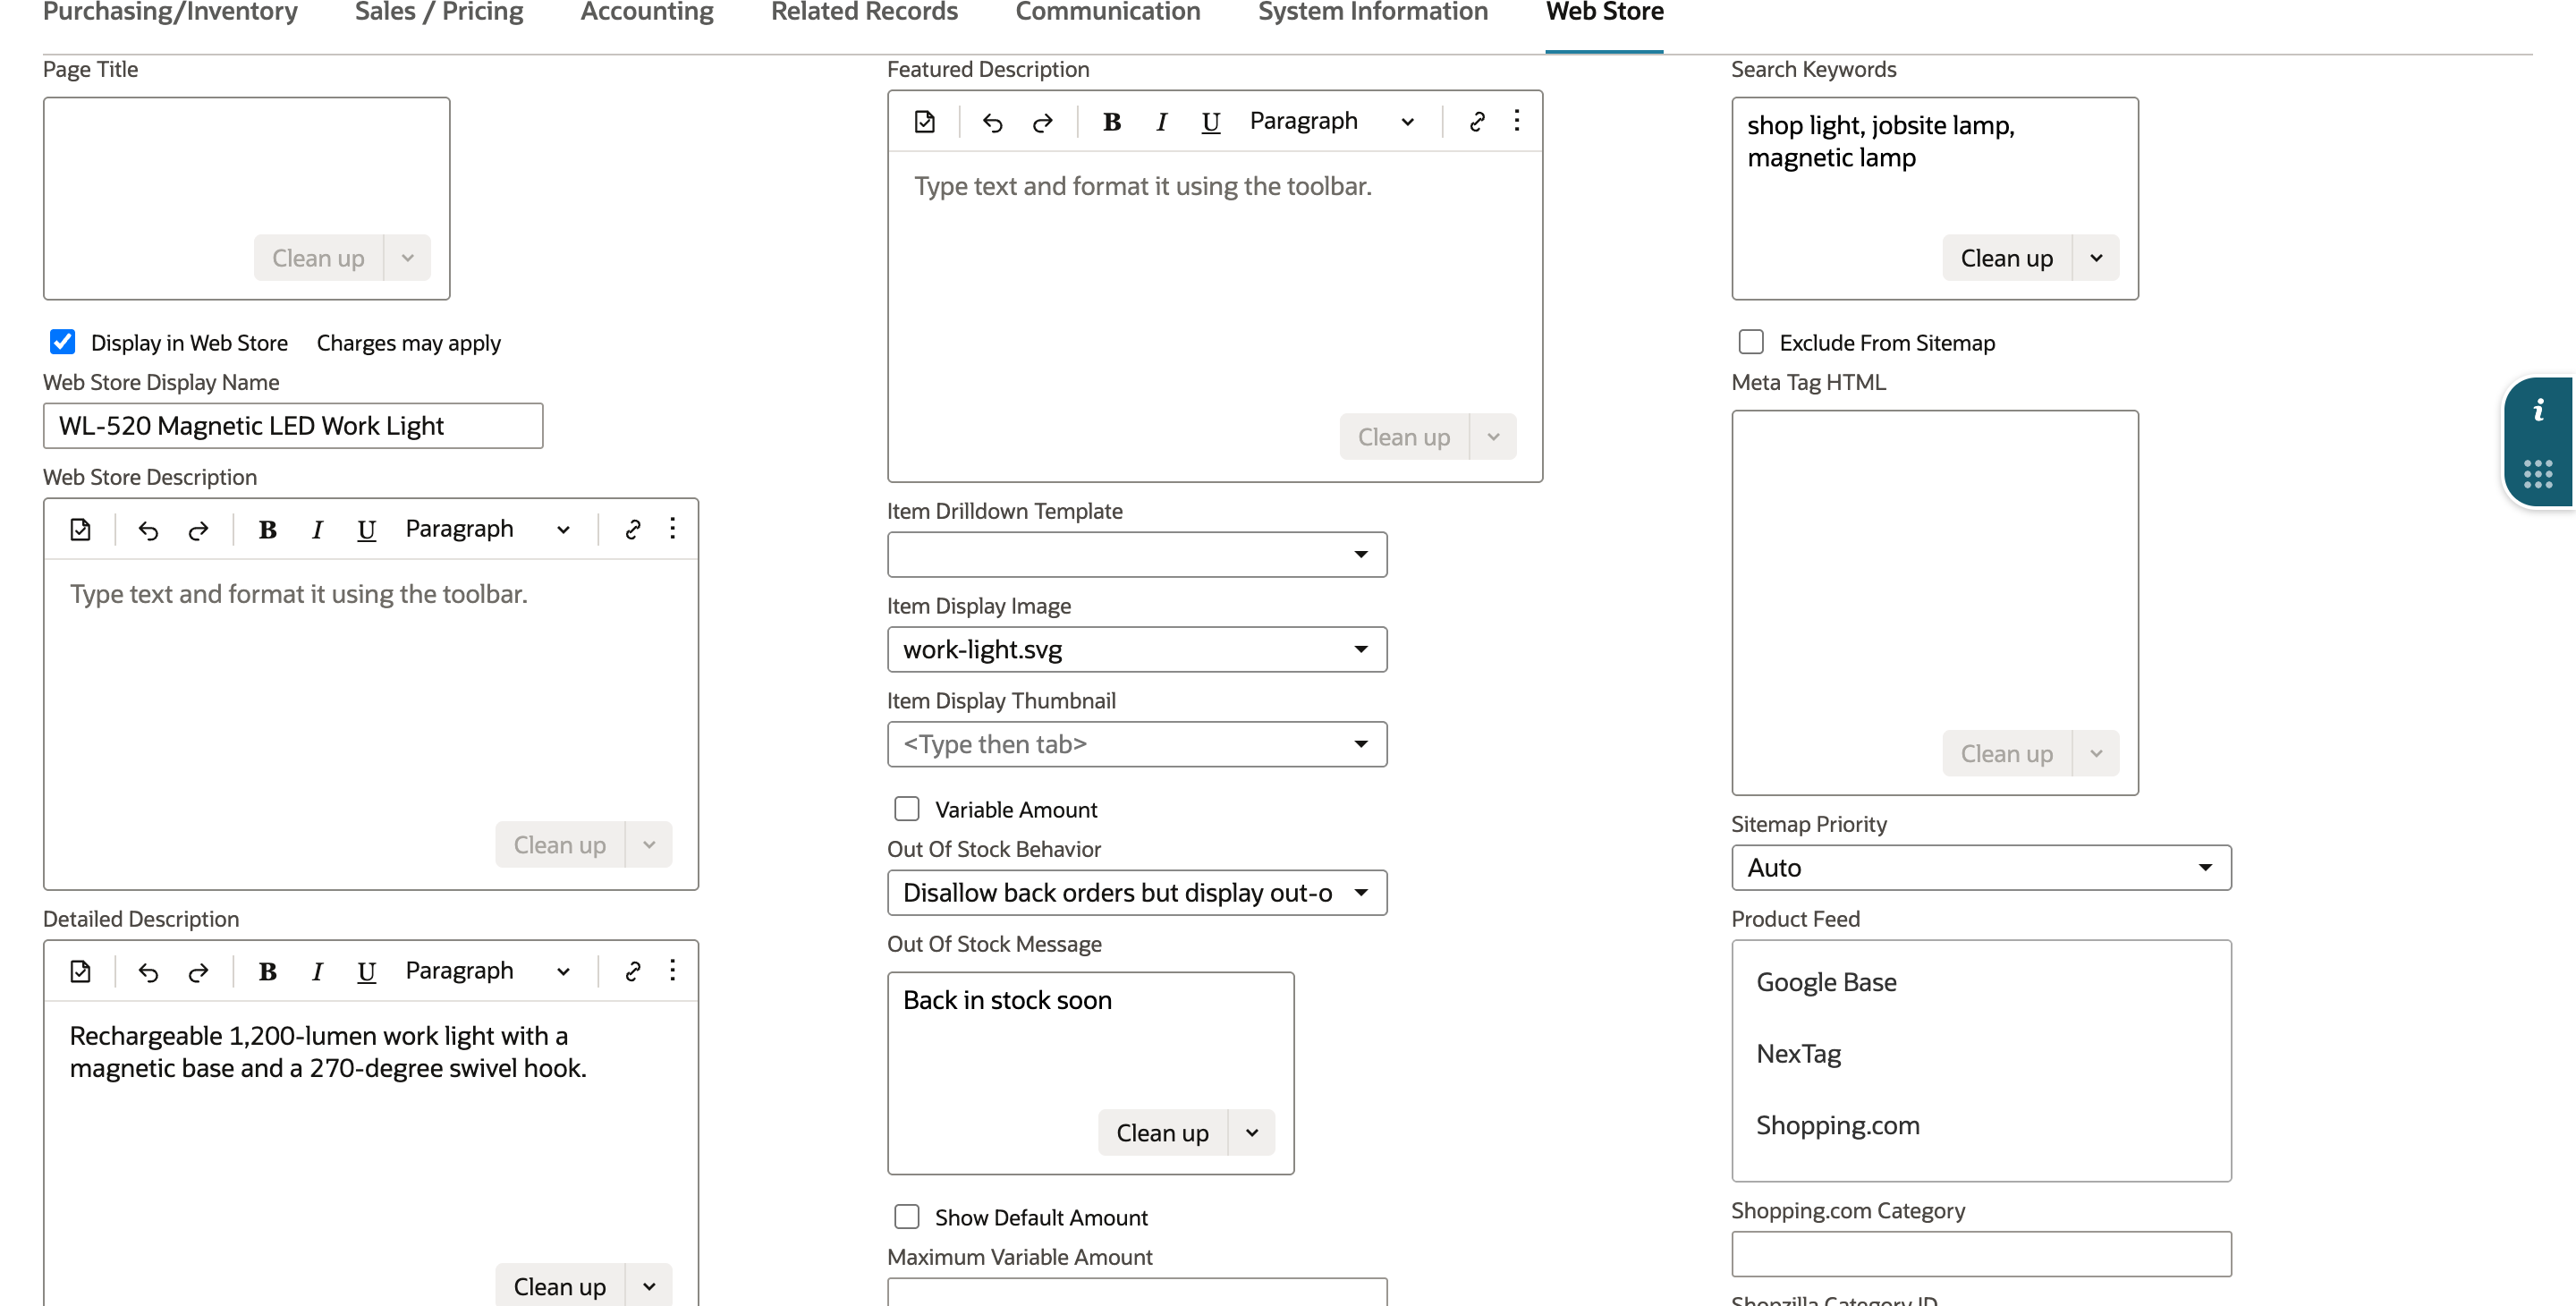
Task: Click Clean up in Detailed Description editor
Action: (x=559, y=1286)
